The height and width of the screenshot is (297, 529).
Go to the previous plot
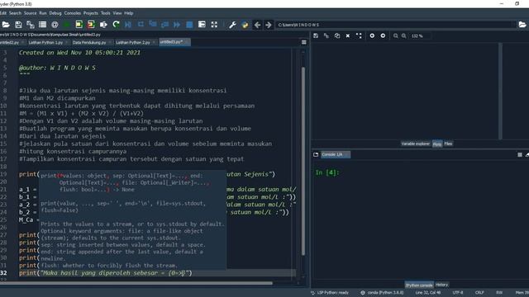(372, 35)
